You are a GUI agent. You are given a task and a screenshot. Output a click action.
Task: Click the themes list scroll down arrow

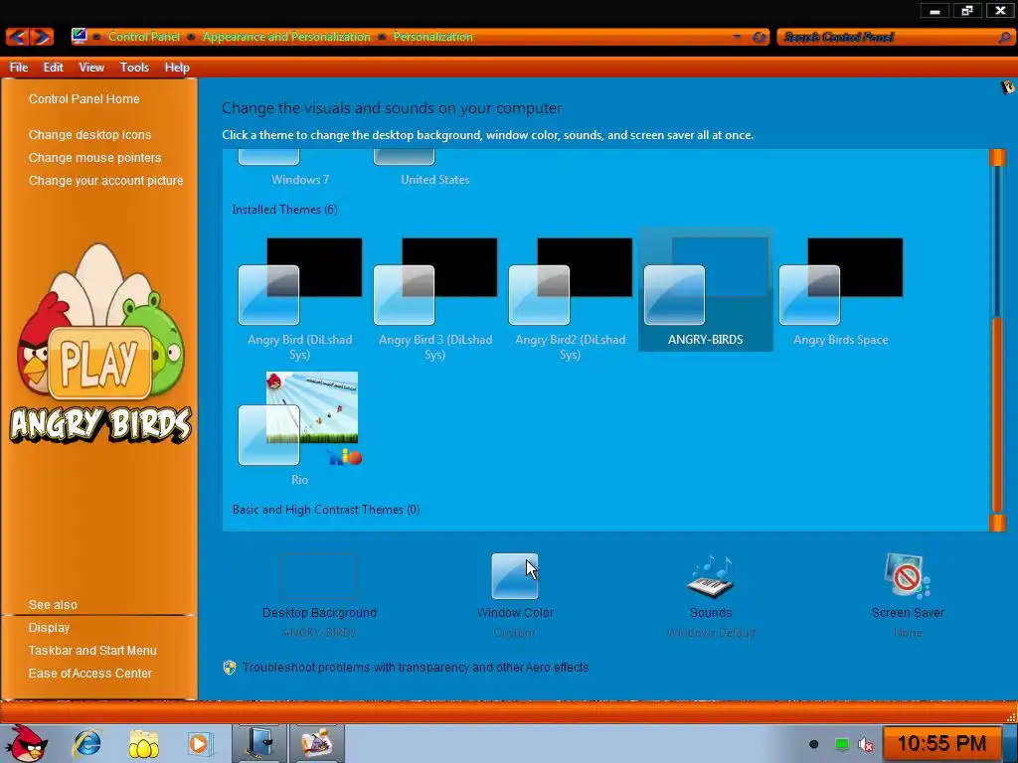998,523
